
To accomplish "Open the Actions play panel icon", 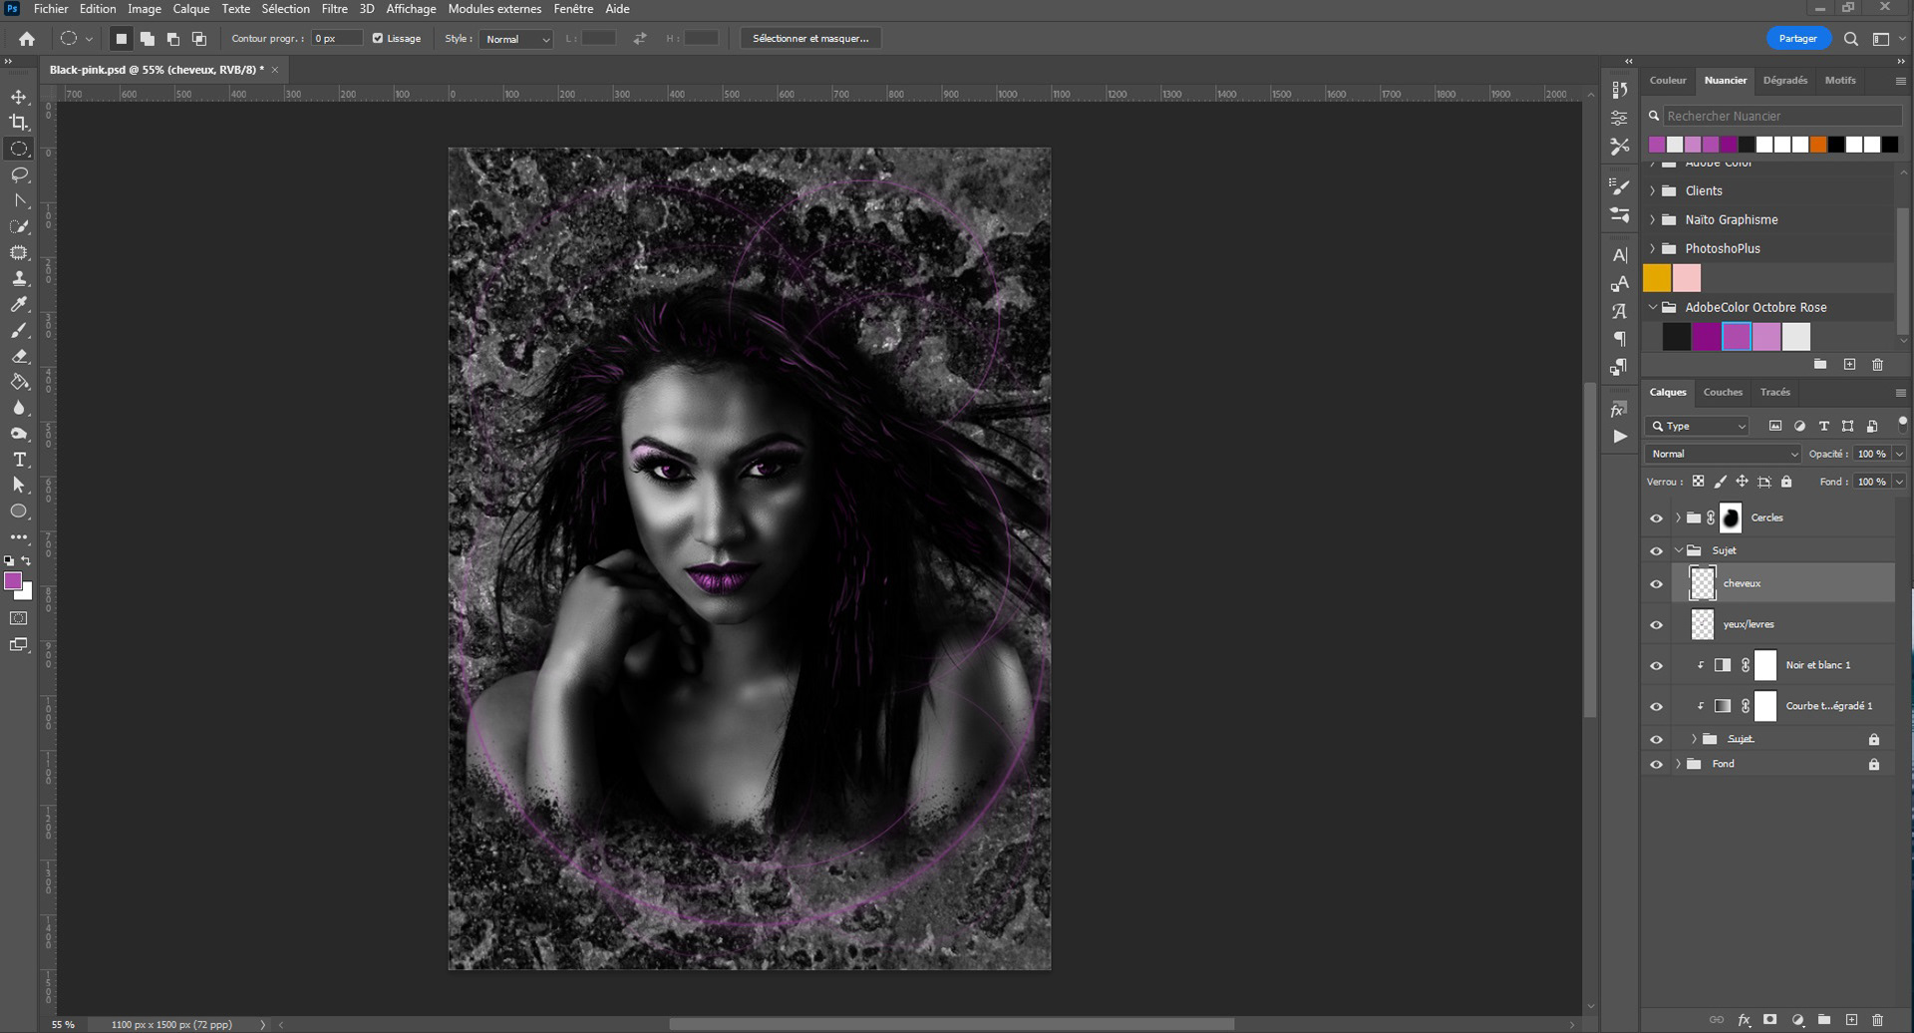I will pyautogui.click(x=1619, y=437).
